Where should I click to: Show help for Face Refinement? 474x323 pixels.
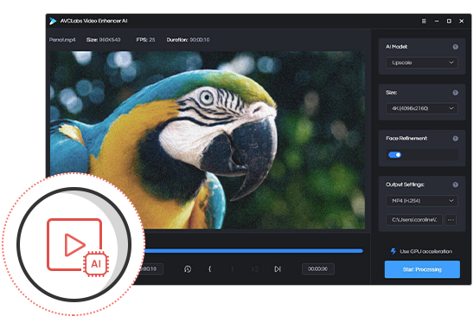[x=455, y=139]
